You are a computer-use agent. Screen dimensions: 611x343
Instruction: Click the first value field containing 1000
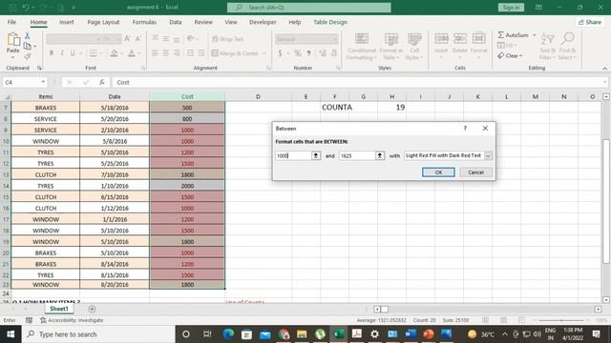tap(293, 155)
